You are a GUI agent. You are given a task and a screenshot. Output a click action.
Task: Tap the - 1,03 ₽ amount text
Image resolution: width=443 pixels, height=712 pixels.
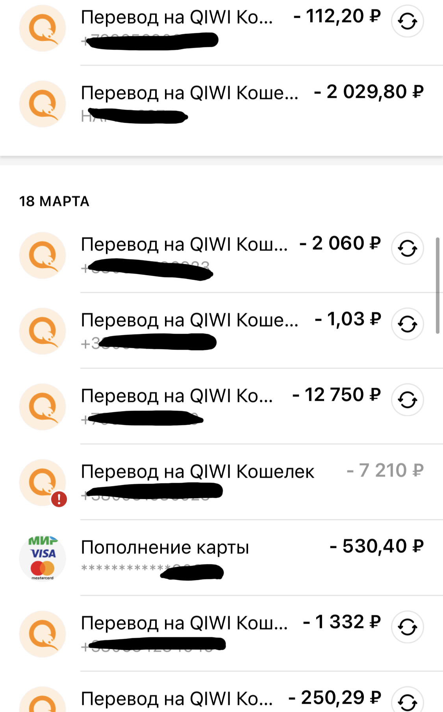tap(348, 319)
